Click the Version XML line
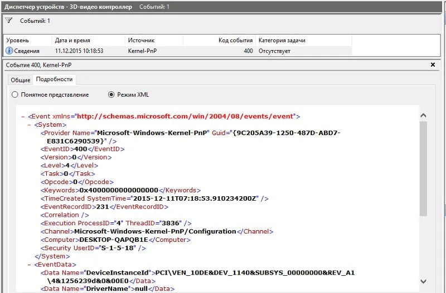 click(x=76, y=157)
